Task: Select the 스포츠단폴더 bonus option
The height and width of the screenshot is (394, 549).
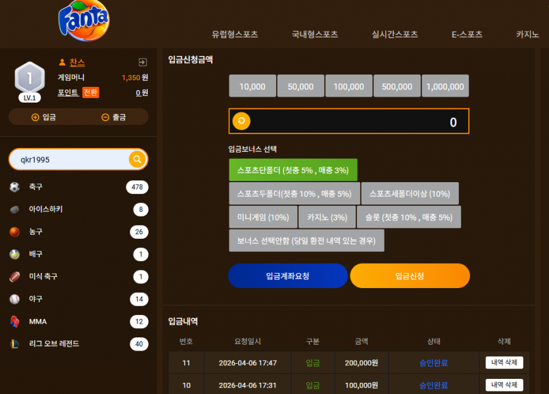Action: pos(293,170)
